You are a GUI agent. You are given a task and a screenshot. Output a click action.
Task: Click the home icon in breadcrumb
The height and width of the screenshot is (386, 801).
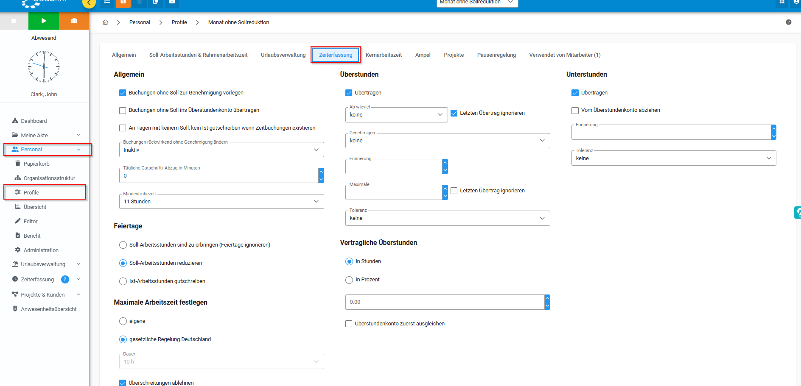[105, 22]
